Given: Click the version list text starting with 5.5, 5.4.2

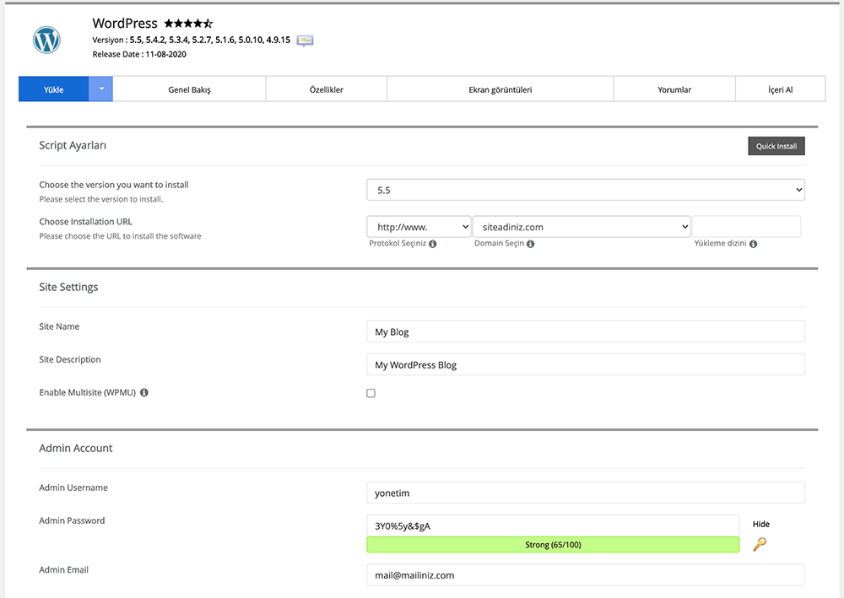Looking at the screenshot, I should [x=210, y=40].
